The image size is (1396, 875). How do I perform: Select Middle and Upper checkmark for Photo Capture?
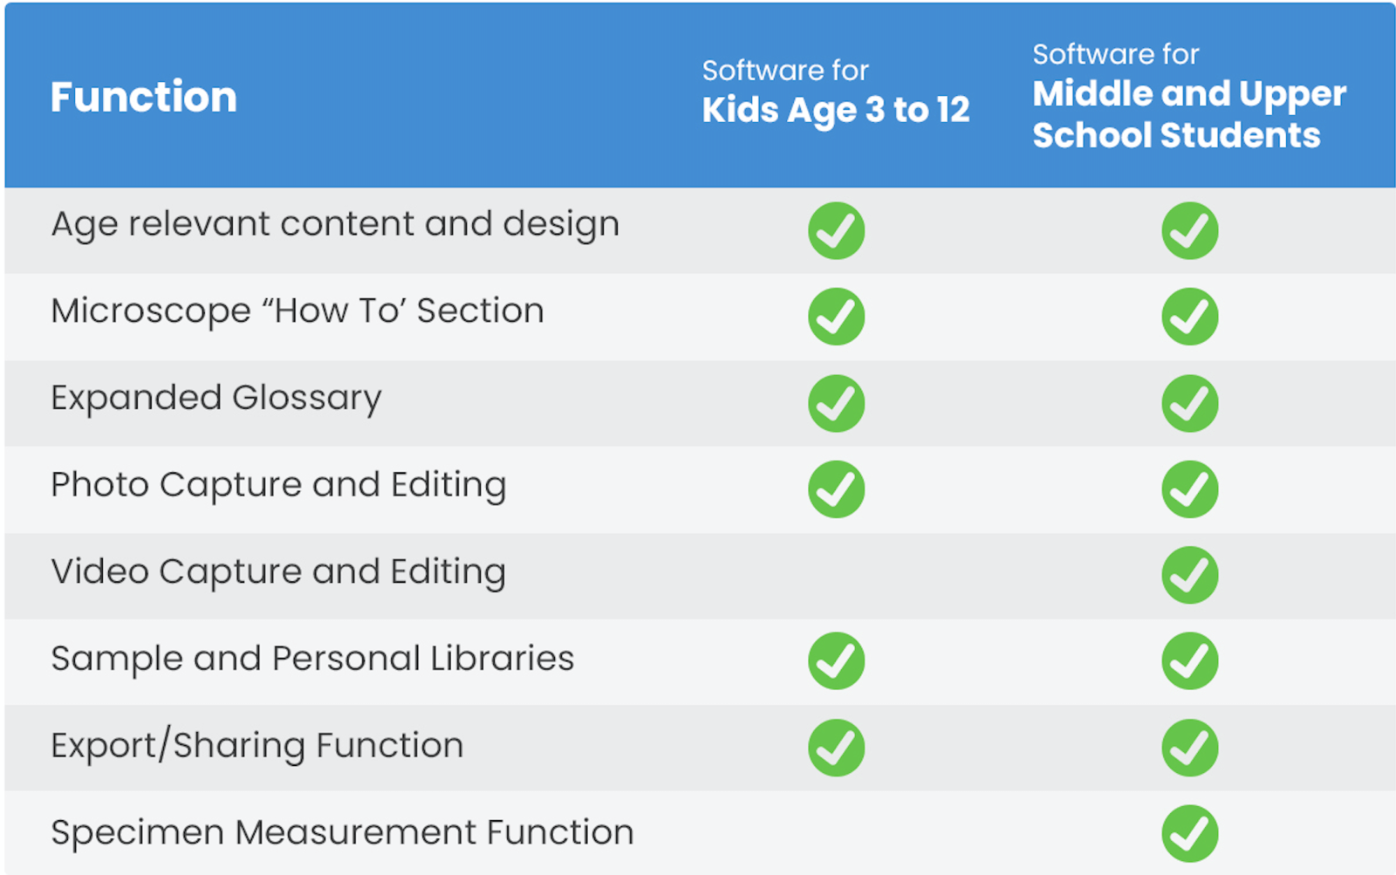[1189, 489]
